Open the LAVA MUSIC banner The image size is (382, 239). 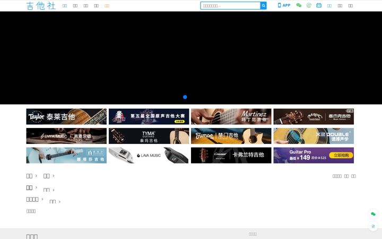tap(149, 155)
